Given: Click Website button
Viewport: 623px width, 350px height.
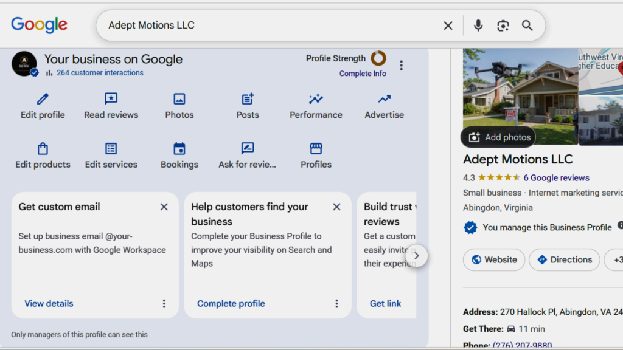Looking at the screenshot, I should click(x=494, y=260).
